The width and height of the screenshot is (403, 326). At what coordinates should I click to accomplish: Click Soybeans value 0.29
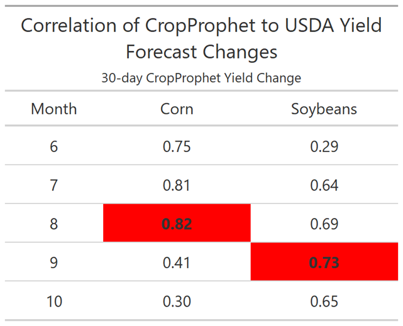(324, 147)
